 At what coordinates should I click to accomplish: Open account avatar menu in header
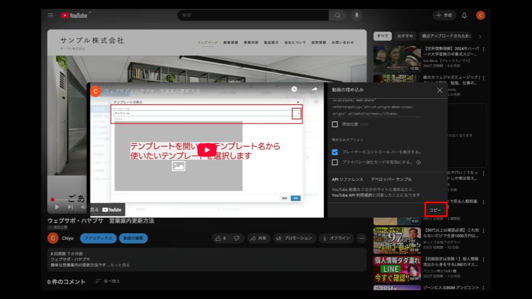[x=480, y=16]
